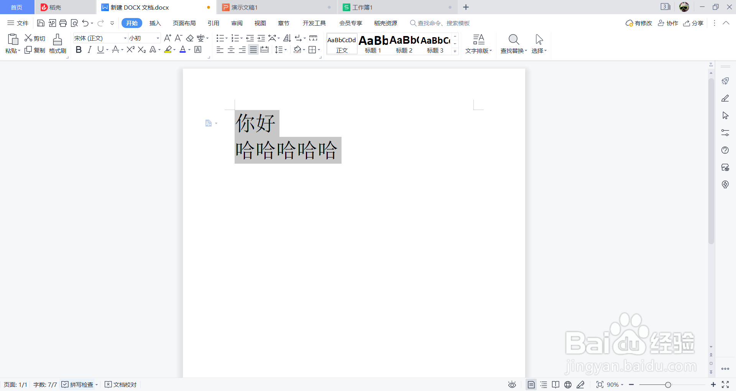Viewport: 736px width, 391px height.
Task: Undo the last action
Action: (85, 23)
